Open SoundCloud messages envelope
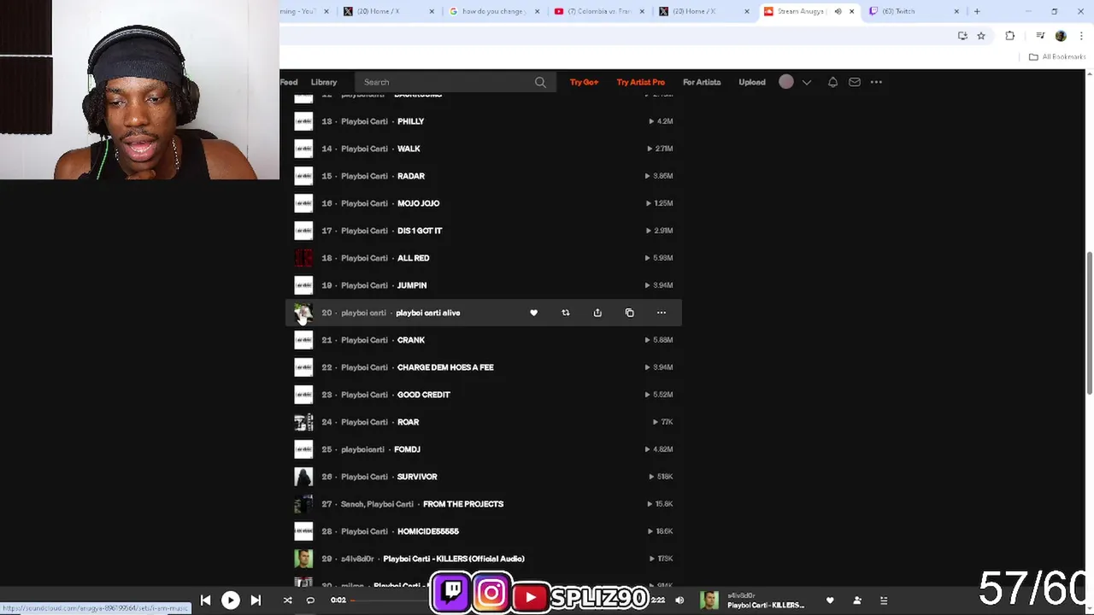The image size is (1094, 615). tap(854, 82)
